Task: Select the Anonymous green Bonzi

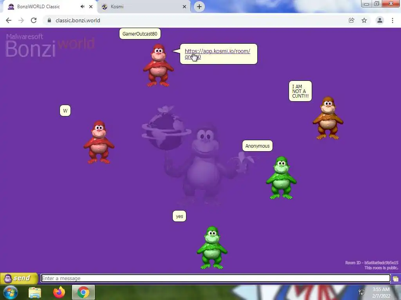Action: click(281, 178)
